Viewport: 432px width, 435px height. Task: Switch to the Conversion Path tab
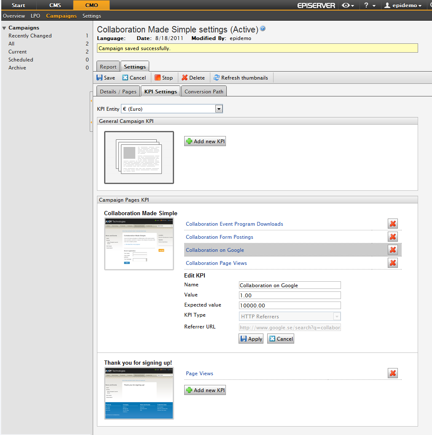(204, 91)
